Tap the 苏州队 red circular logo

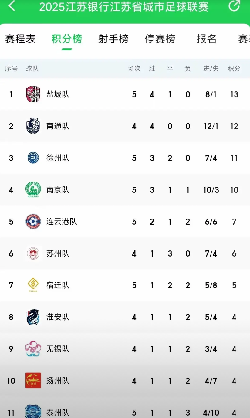point(33,253)
